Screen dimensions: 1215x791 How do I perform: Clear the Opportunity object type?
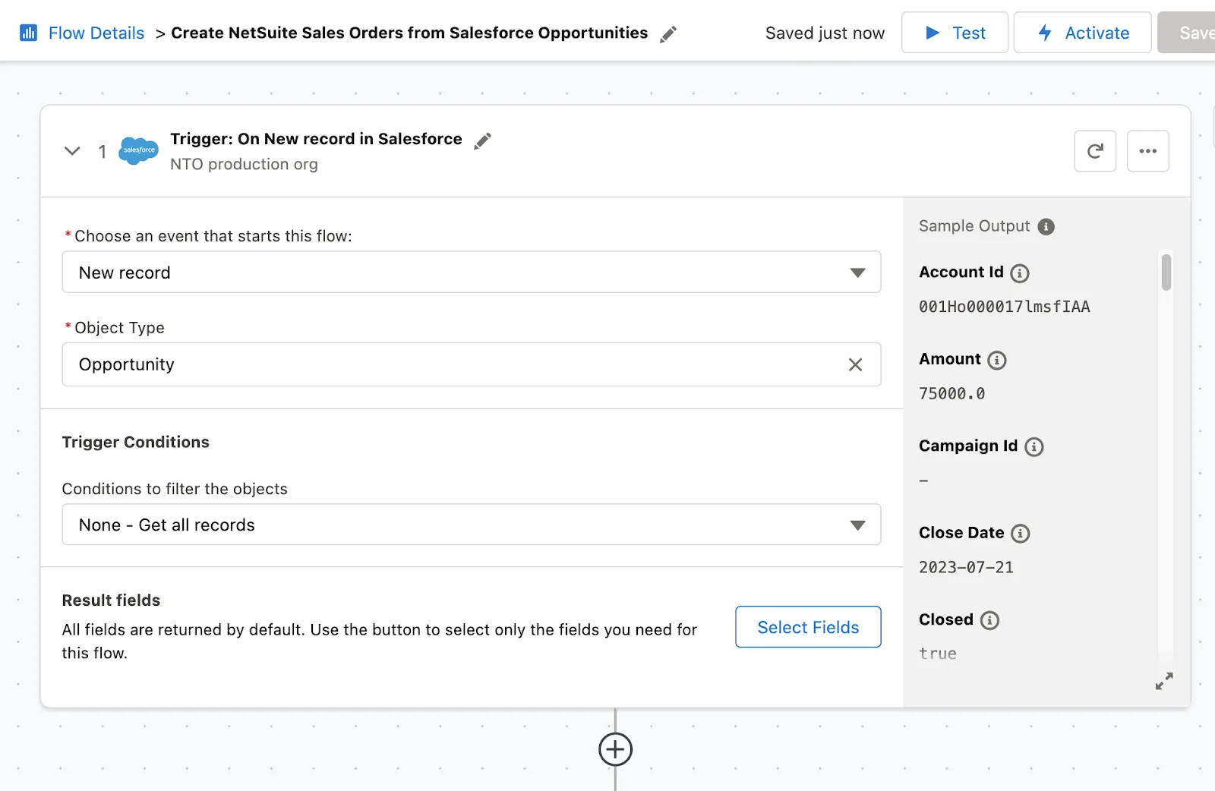(x=855, y=364)
